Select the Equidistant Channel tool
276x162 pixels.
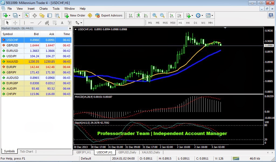[47, 23]
